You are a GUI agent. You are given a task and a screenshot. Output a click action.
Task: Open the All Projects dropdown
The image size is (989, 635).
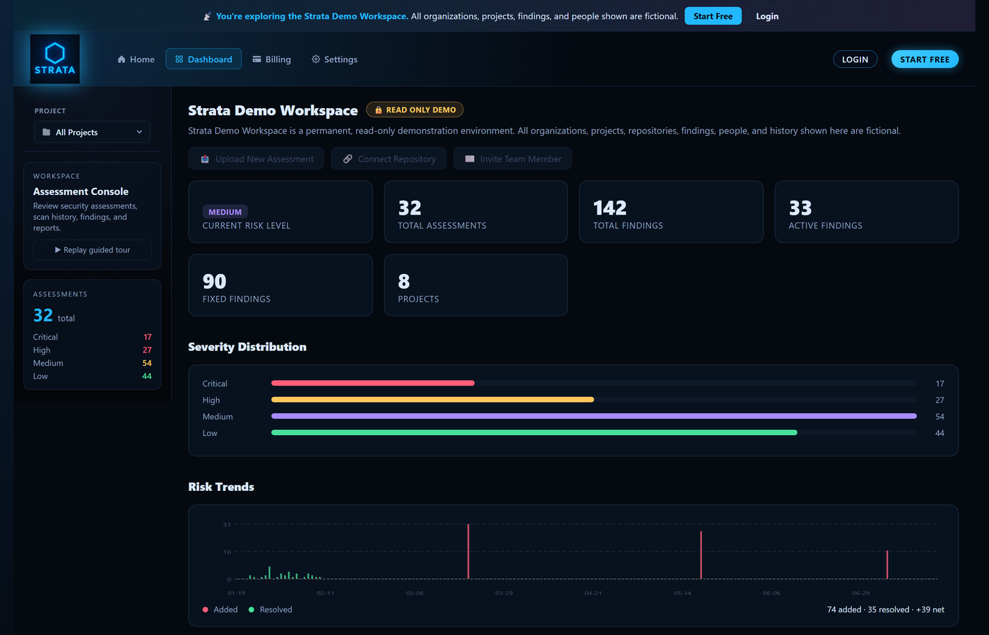(93, 132)
